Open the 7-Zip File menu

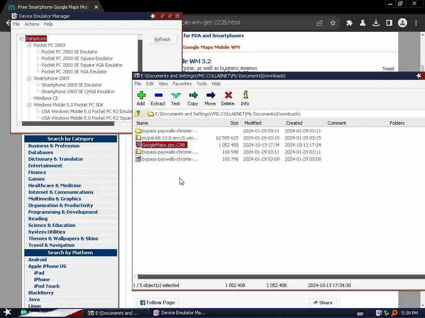pos(138,84)
